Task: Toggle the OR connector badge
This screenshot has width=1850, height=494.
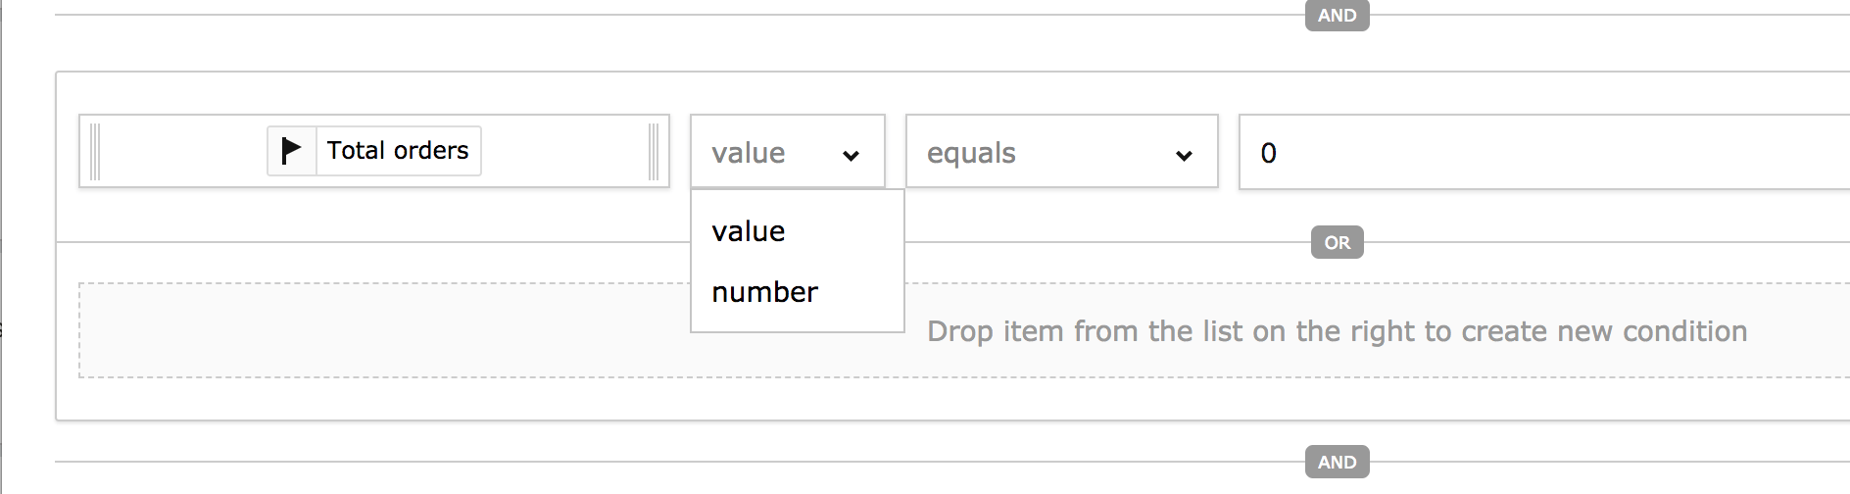Action: click(x=1337, y=242)
